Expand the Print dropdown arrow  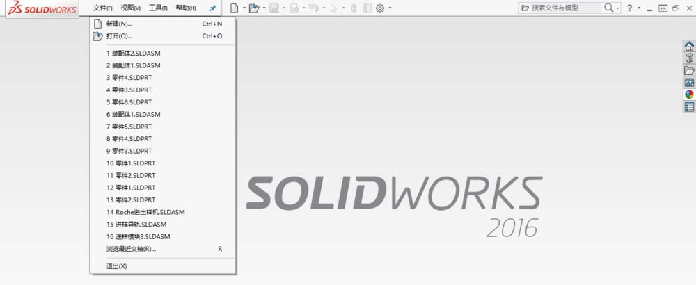pyautogui.click(x=304, y=8)
